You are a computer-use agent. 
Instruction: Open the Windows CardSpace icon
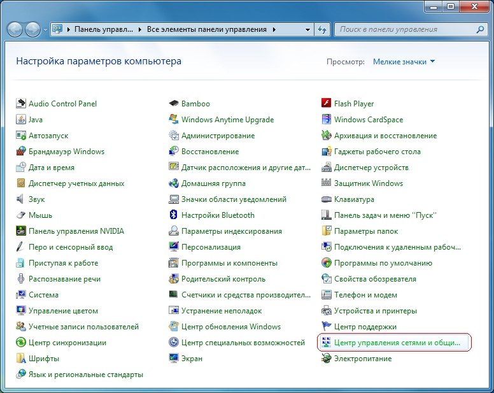click(x=327, y=120)
